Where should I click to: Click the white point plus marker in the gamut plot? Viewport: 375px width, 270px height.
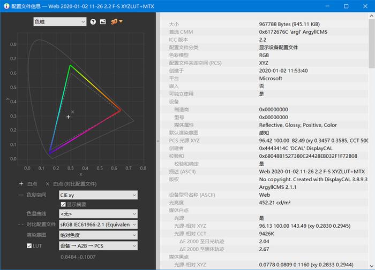[69, 117]
